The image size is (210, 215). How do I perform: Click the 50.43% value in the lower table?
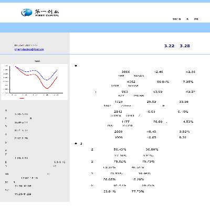click(x=120, y=149)
